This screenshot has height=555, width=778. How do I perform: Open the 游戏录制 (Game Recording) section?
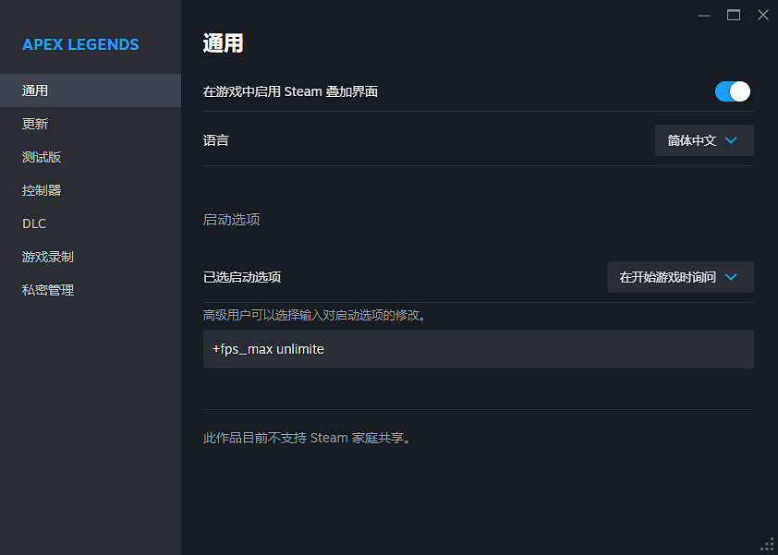47,256
